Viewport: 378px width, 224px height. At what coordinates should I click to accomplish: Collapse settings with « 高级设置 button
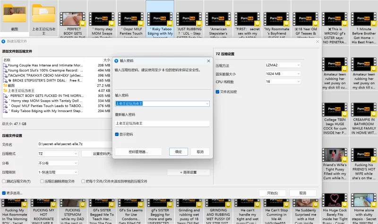tap(189, 172)
